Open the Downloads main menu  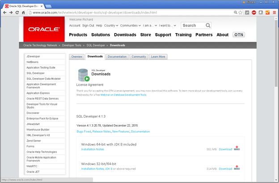[x=125, y=35]
